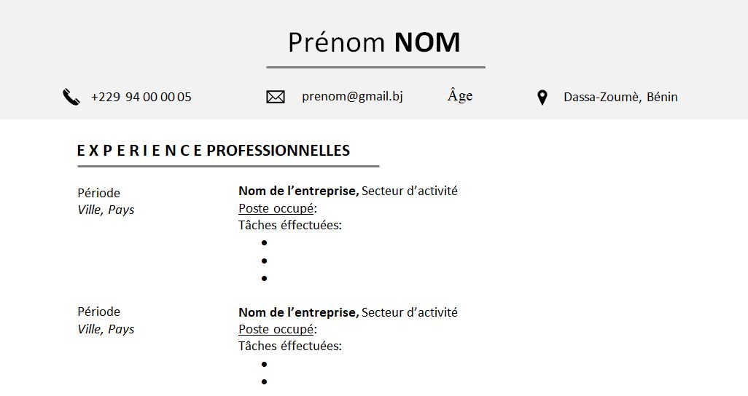
Task: Click the second Période label
Action: (98, 312)
